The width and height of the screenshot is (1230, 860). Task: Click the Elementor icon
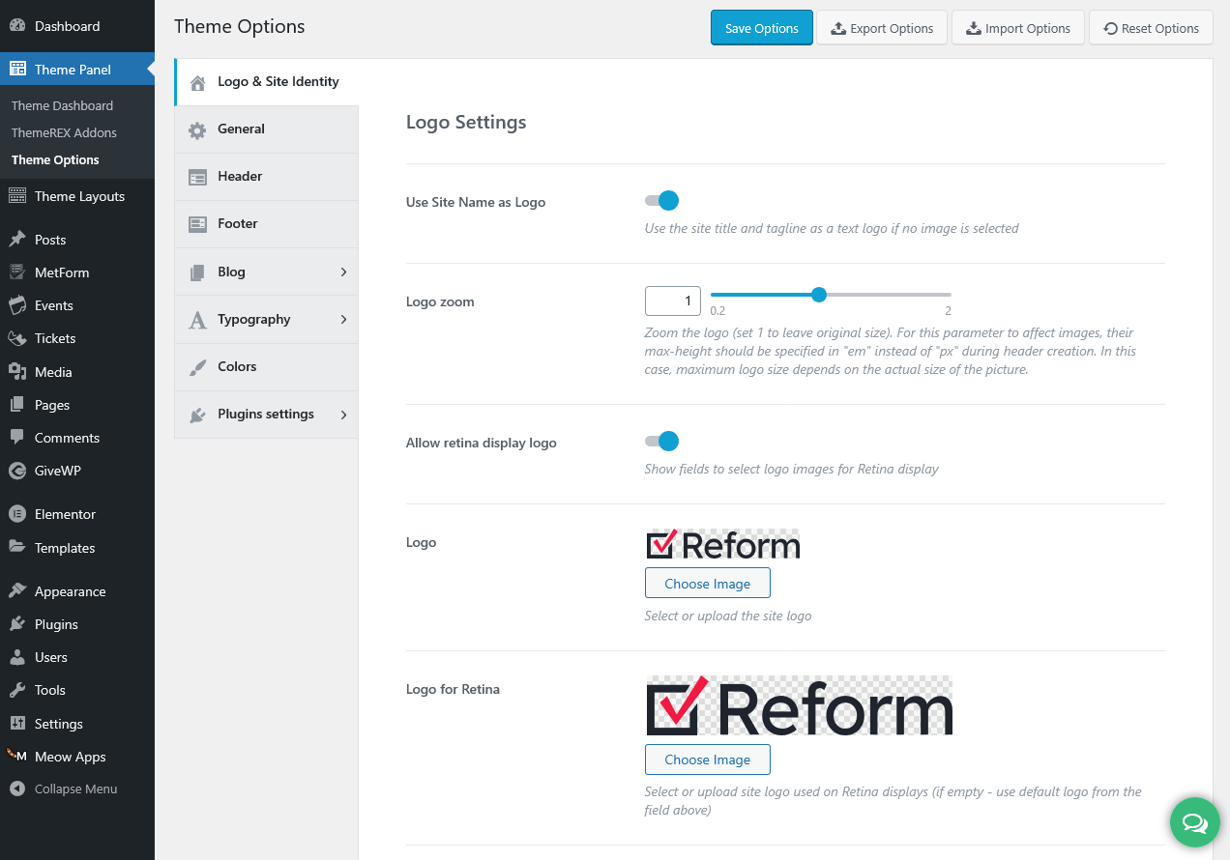tap(17, 514)
